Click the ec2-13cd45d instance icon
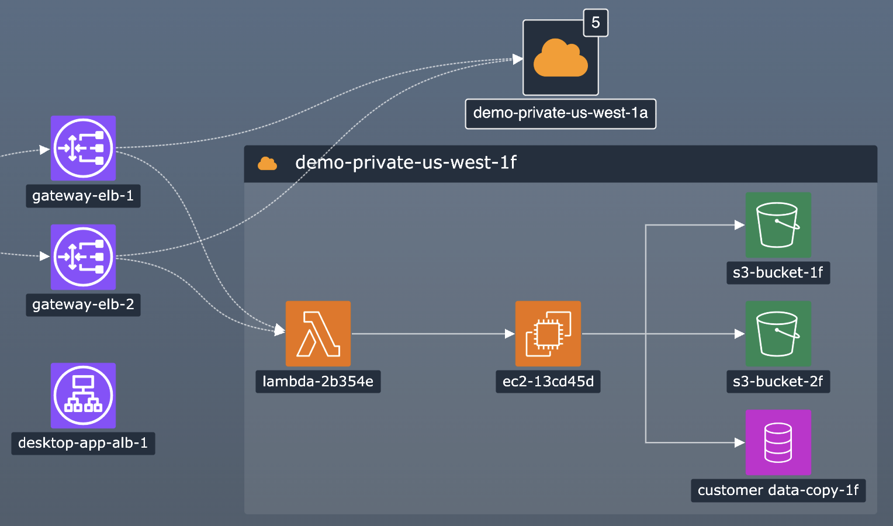This screenshot has height=526, width=893. pos(548,334)
